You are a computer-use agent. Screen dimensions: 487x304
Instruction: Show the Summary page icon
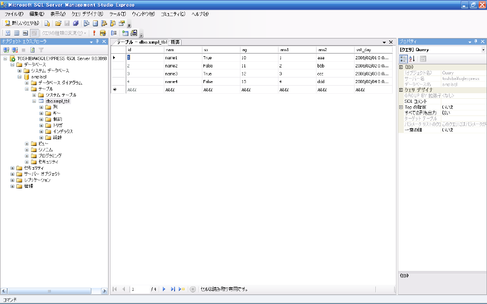95,23
